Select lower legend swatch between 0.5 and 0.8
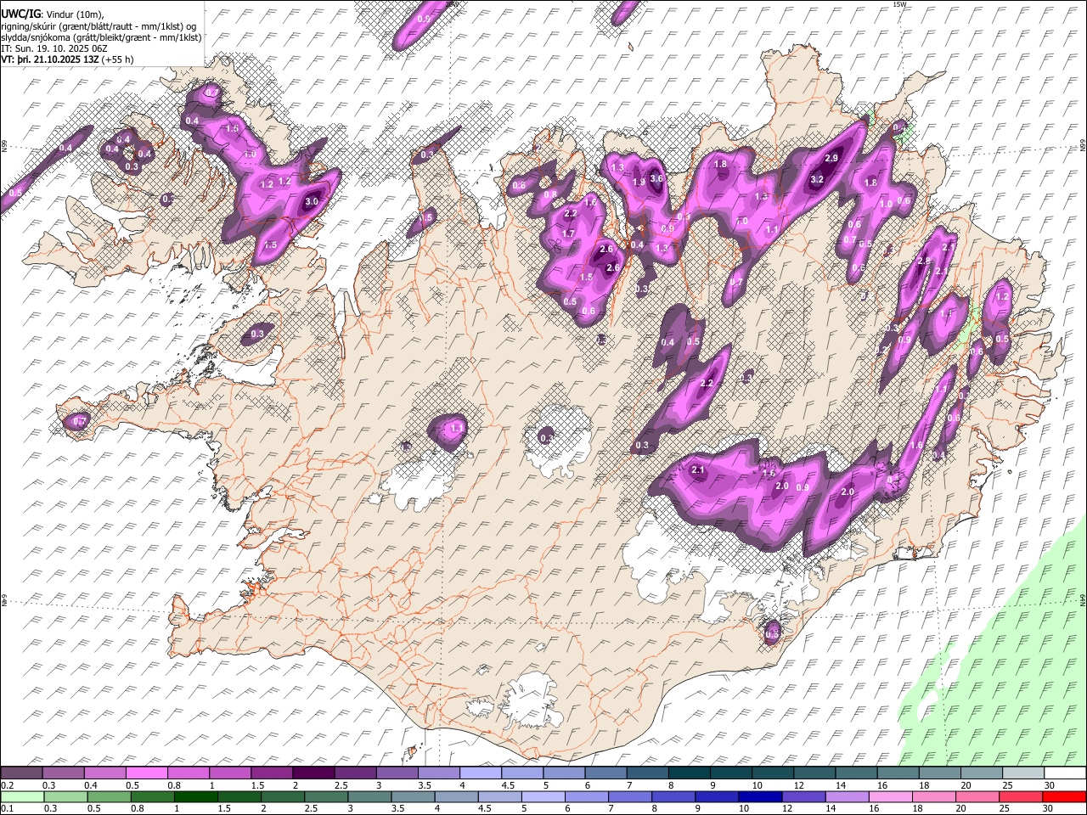The width and height of the screenshot is (1087, 815). click(x=109, y=796)
